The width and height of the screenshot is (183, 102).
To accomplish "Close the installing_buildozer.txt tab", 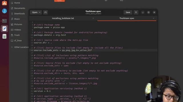I will pos(93,18).
